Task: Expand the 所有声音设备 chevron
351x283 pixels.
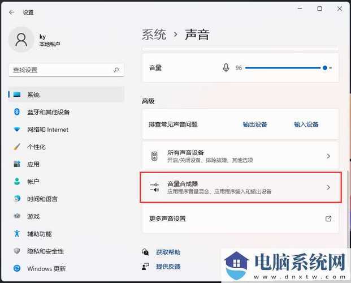Action: pos(328,156)
